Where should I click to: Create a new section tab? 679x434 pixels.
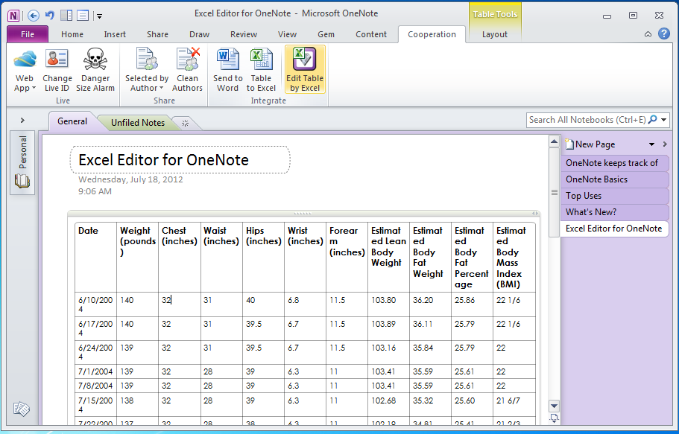tap(186, 124)
